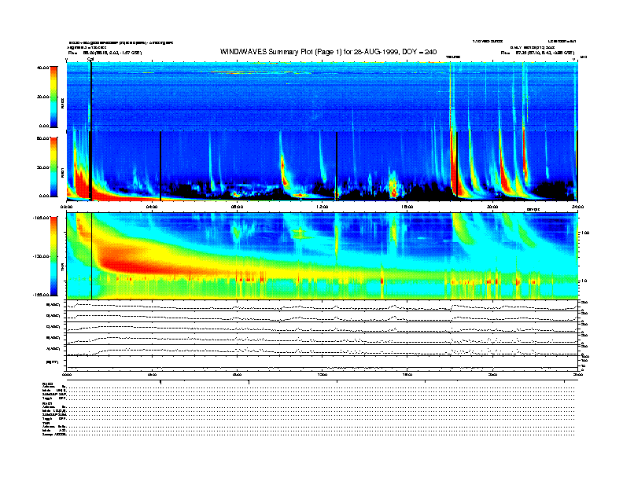Click the 40.00 tick on RAD2 scale
Screen dimensions: 623x481
click(42, 68)
